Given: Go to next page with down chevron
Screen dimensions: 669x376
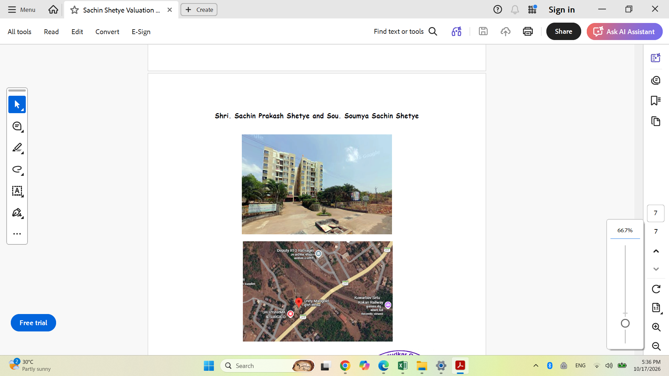Looking at the screenshot, I should pos(656,269).
